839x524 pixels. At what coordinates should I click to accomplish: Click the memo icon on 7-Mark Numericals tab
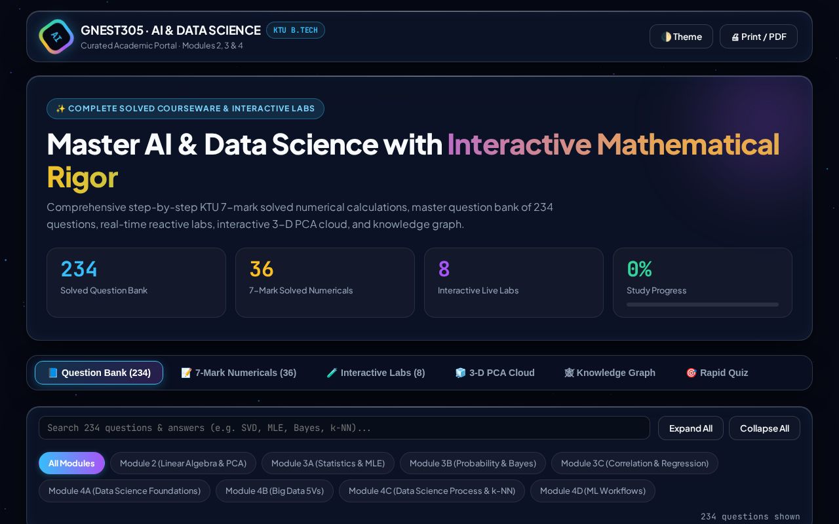pos(187,373)
